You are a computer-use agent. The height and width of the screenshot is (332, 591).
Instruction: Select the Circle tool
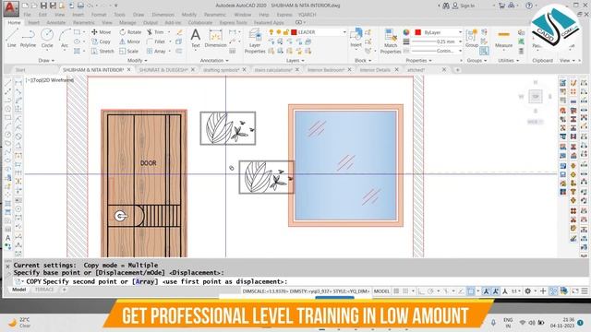(47, 38)
